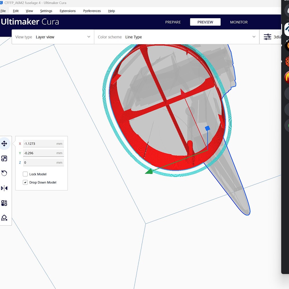
Task: Click the green Y-axis arrow handle
Action: point(149,171)
